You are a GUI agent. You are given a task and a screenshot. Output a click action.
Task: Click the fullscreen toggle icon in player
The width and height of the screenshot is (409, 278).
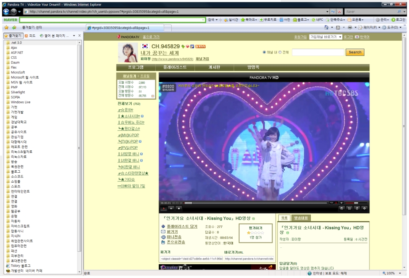click(342, 208)
